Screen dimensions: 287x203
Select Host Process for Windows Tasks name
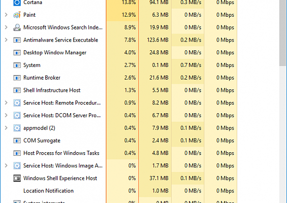[x=61, y=153]
